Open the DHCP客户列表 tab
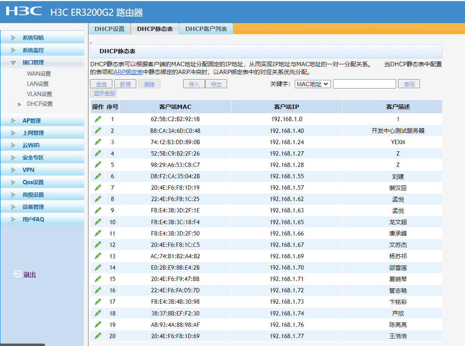The image size is (465, 346). [206, 29]
